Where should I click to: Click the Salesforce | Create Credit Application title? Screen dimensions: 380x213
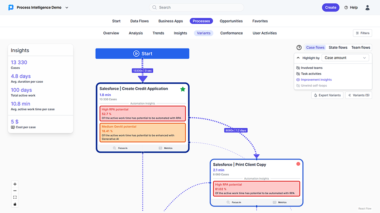tap(134, 89)
